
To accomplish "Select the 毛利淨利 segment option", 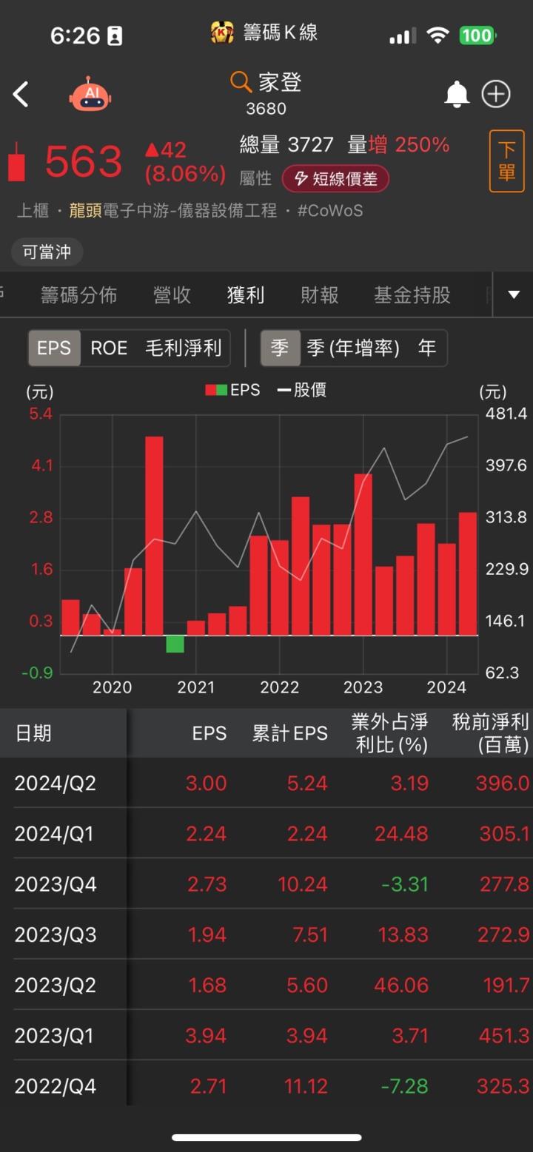I will pos(184,348).
